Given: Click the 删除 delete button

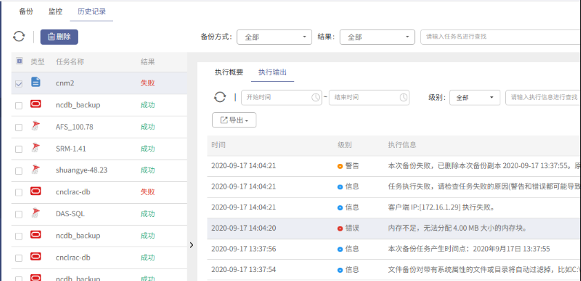Looking at the screenshot, I should tap(59, 37).
